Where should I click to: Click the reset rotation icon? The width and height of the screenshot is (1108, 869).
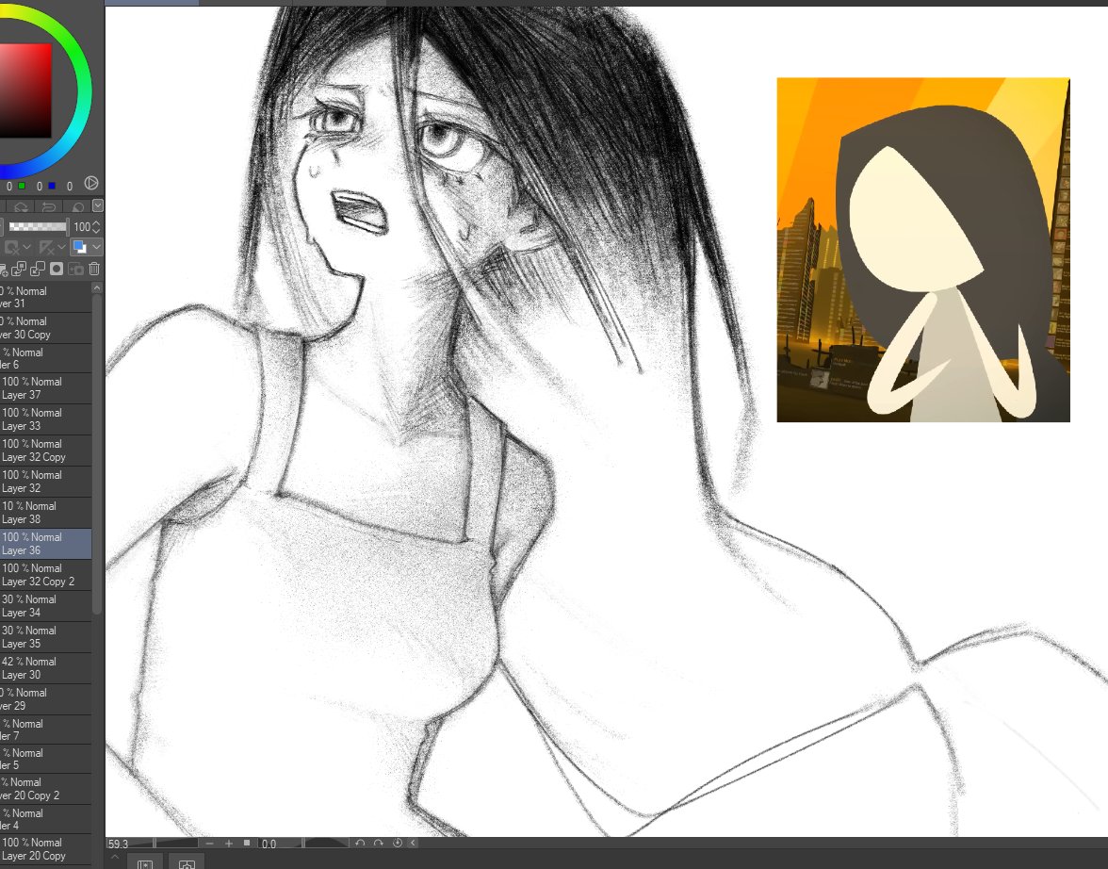[398, 843]
